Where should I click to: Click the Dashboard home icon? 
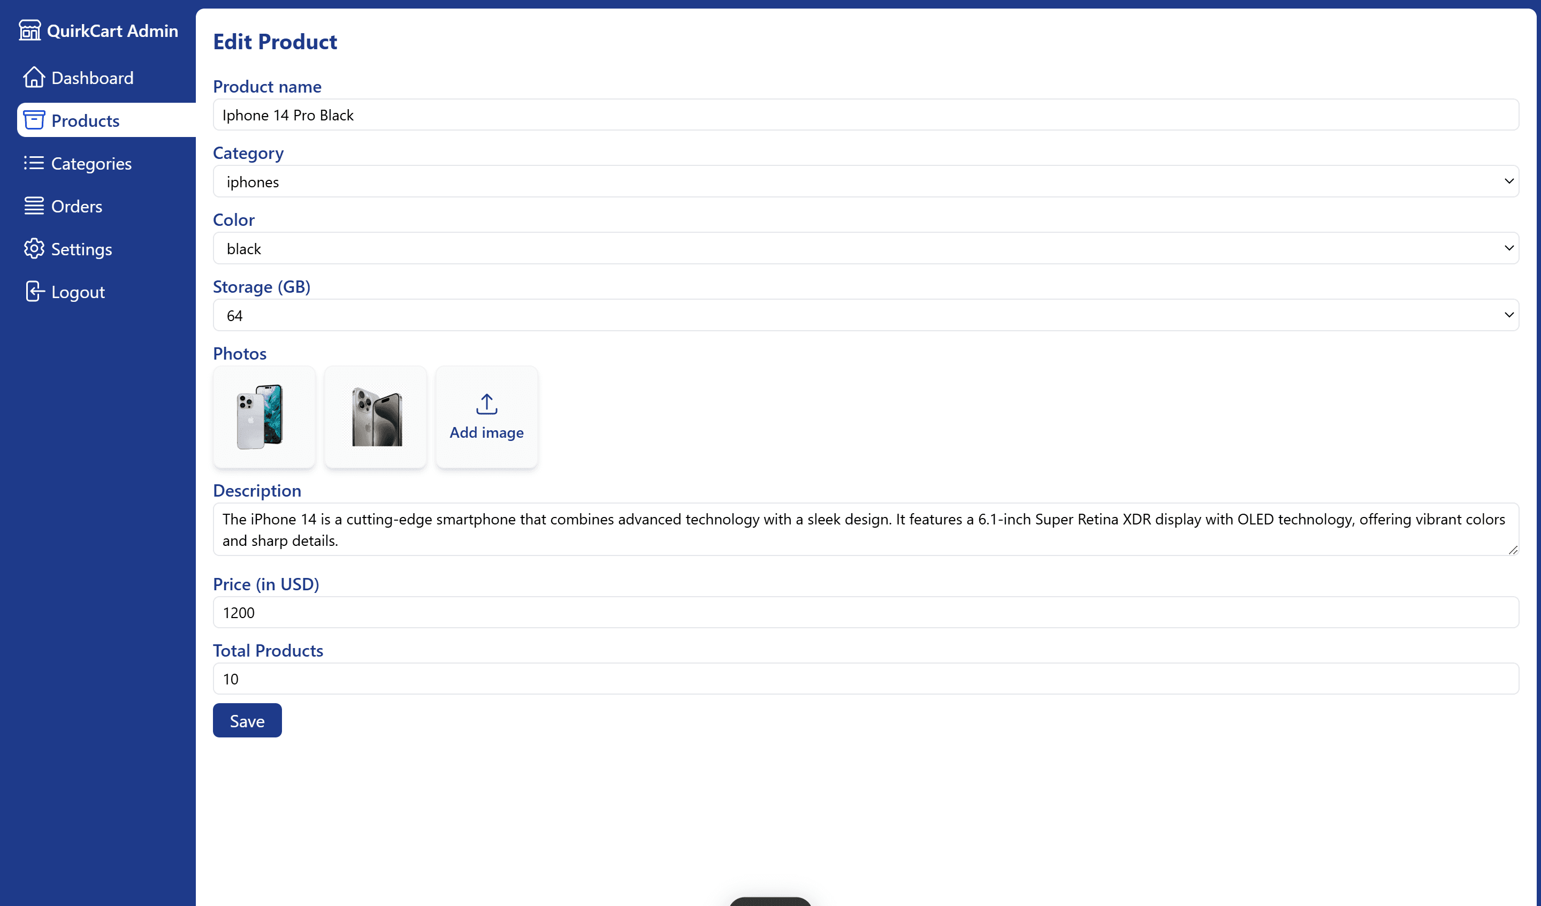pos(34,77)
